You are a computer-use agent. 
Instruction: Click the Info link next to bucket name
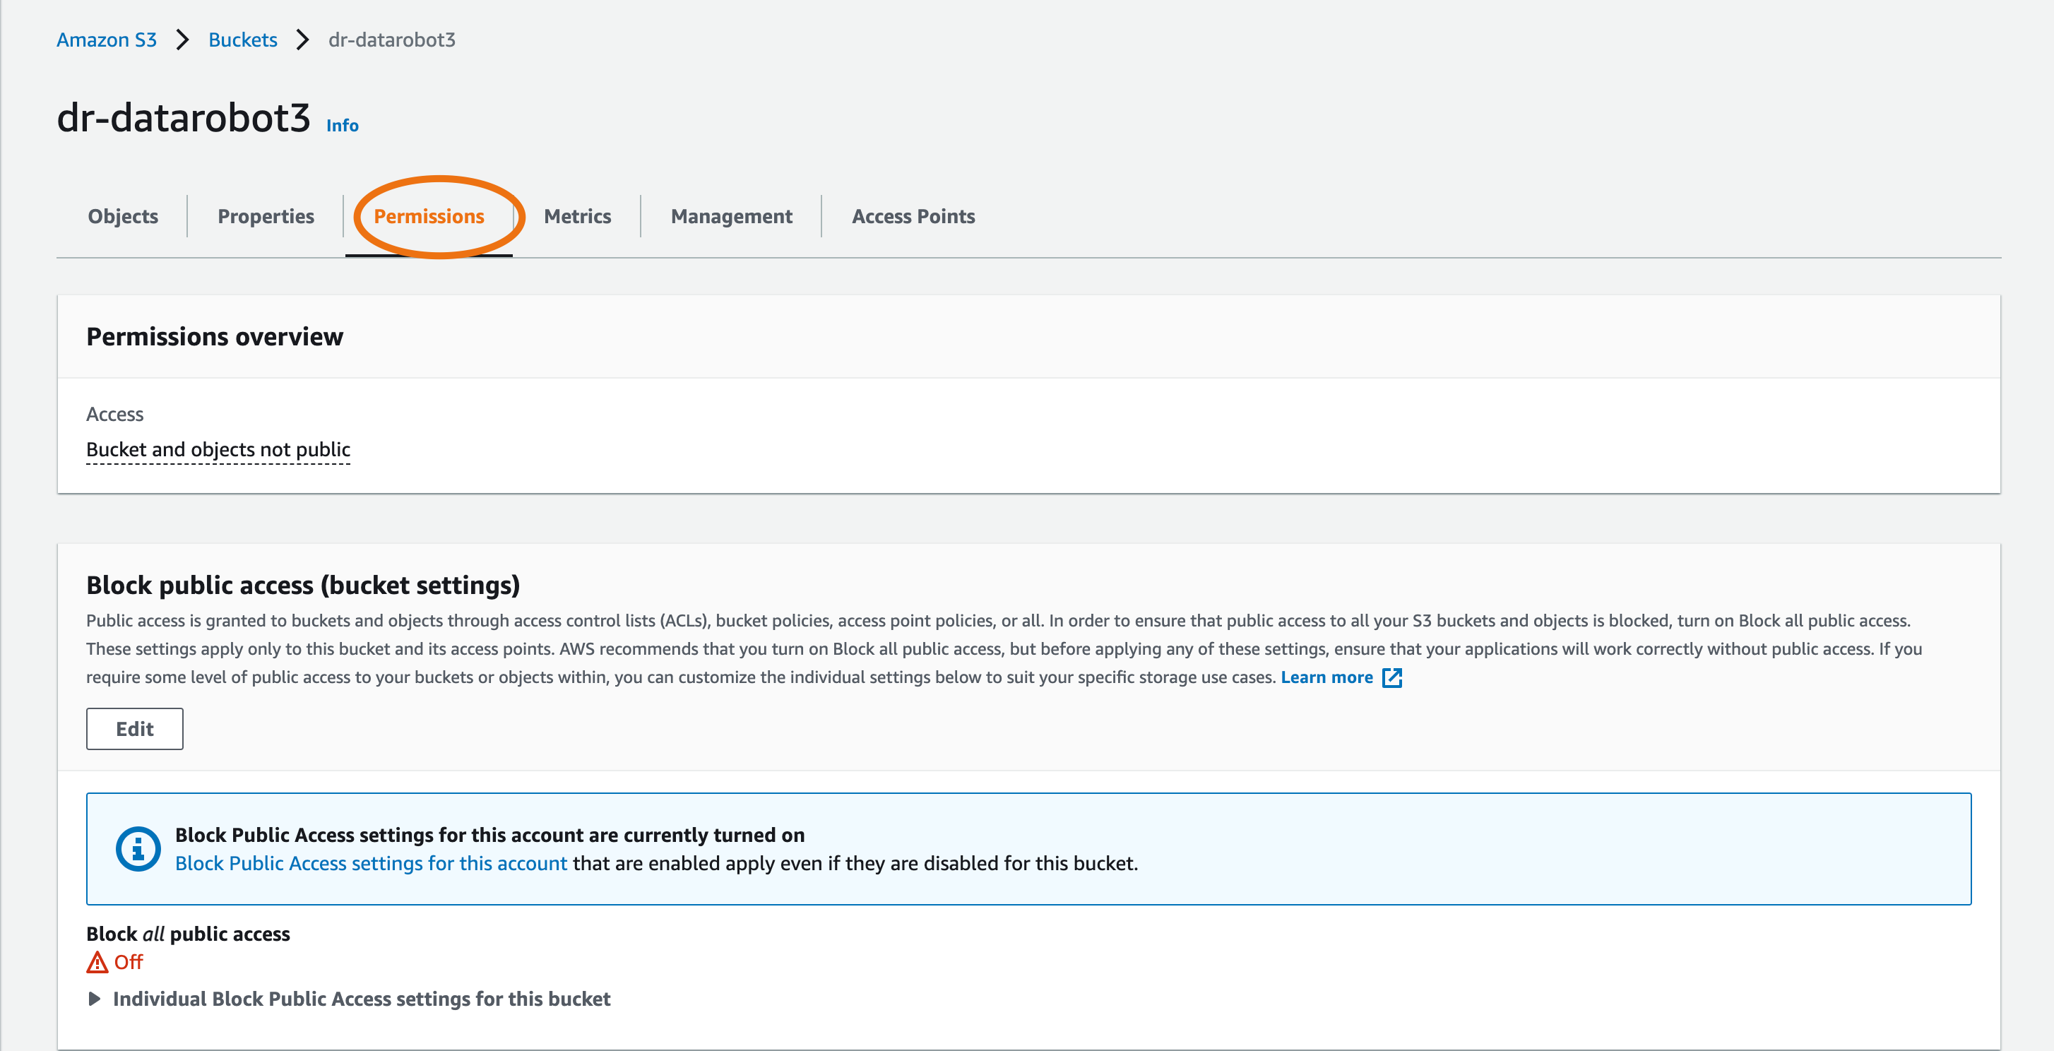[x=342, y=125]
